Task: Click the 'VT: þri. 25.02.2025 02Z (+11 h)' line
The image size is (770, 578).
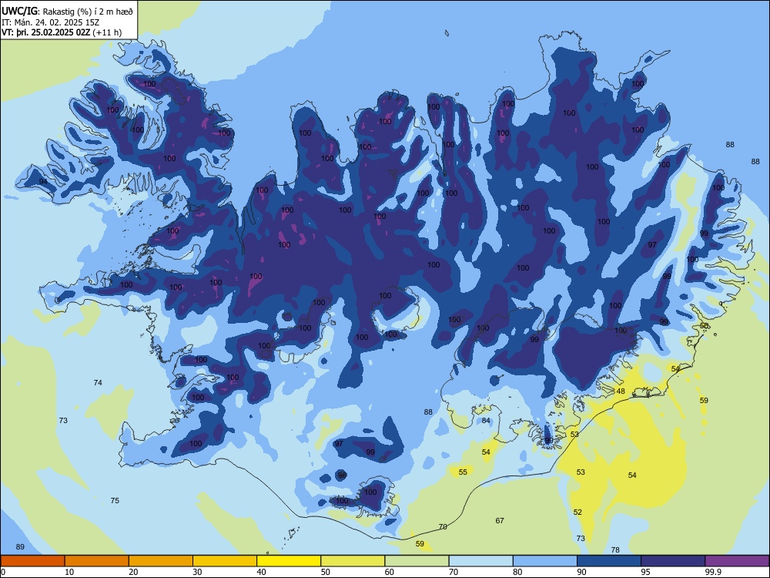Action: [62, 32]
